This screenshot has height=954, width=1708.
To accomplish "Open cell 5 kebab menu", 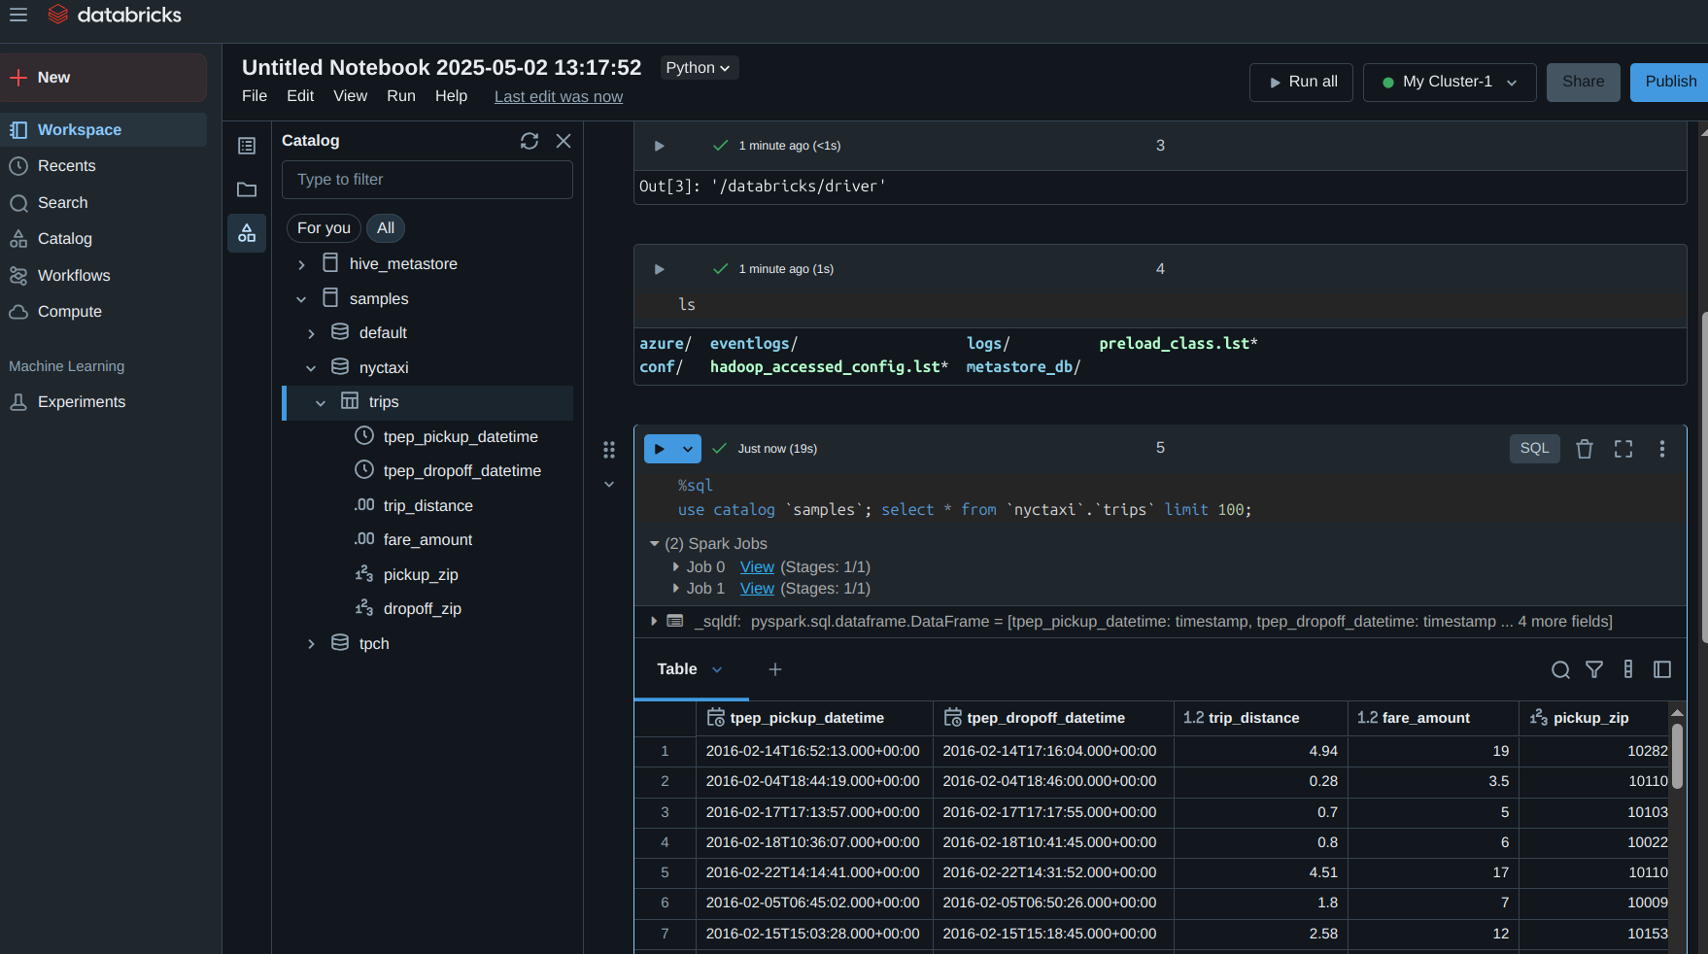I will point(1662,449).
